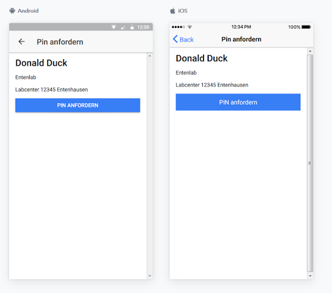Click scroll-up arrow in Android preview
This screenshot has width=332, height=293.
tap(150, 56)
